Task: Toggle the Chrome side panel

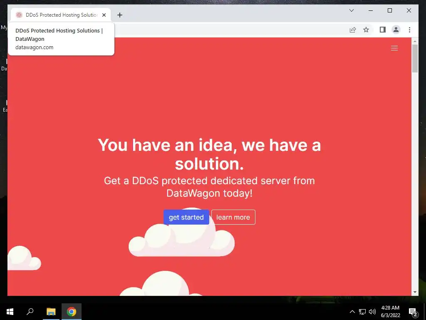Action: tap(383, 30)
